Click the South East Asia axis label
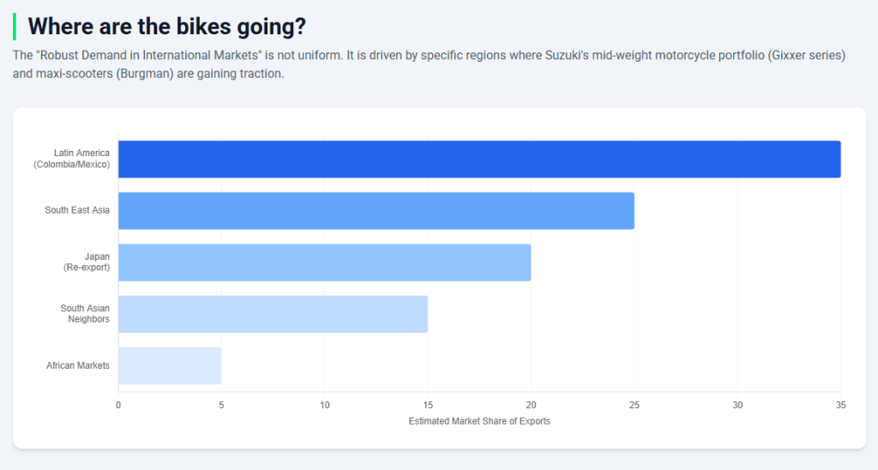 tap(77, 210)
